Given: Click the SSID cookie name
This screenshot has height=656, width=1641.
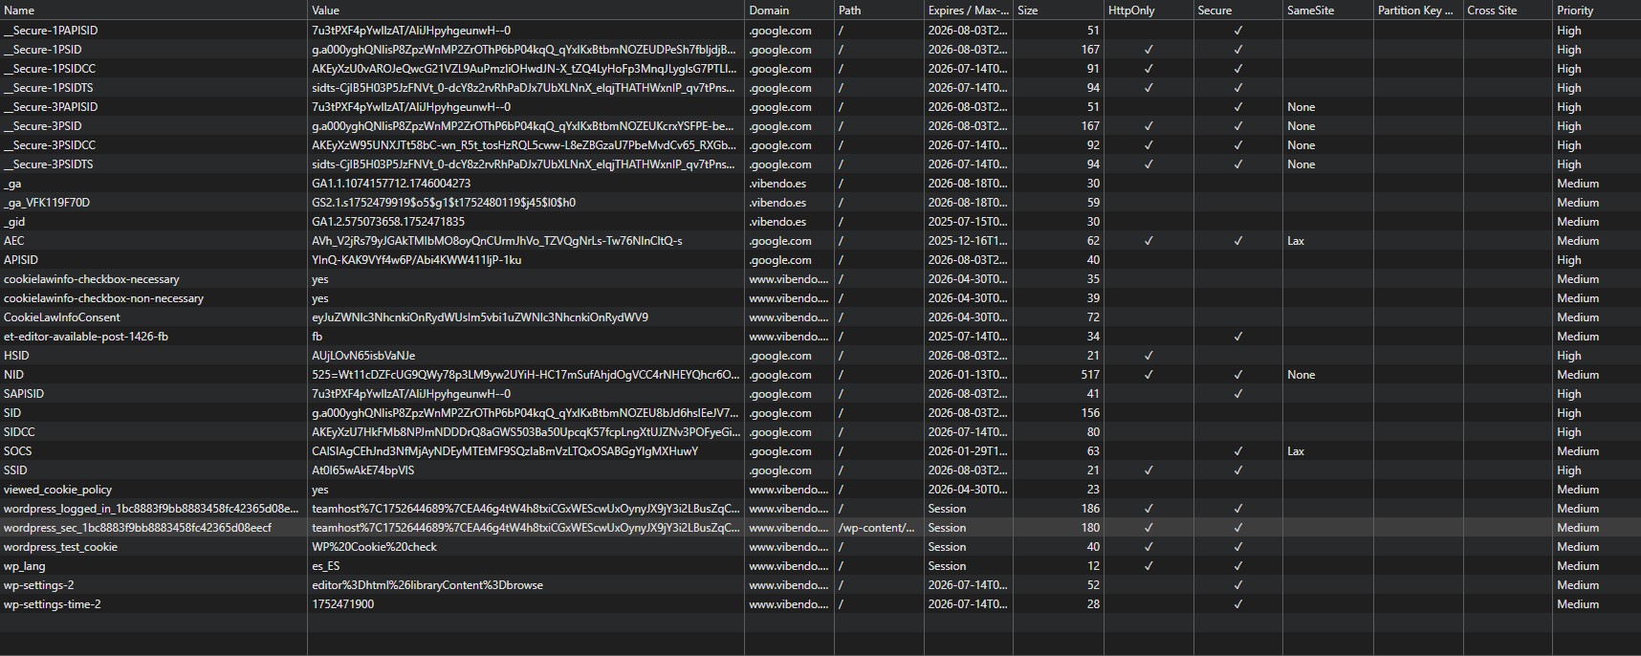Looking at the screenshot, I should [15, 470].
